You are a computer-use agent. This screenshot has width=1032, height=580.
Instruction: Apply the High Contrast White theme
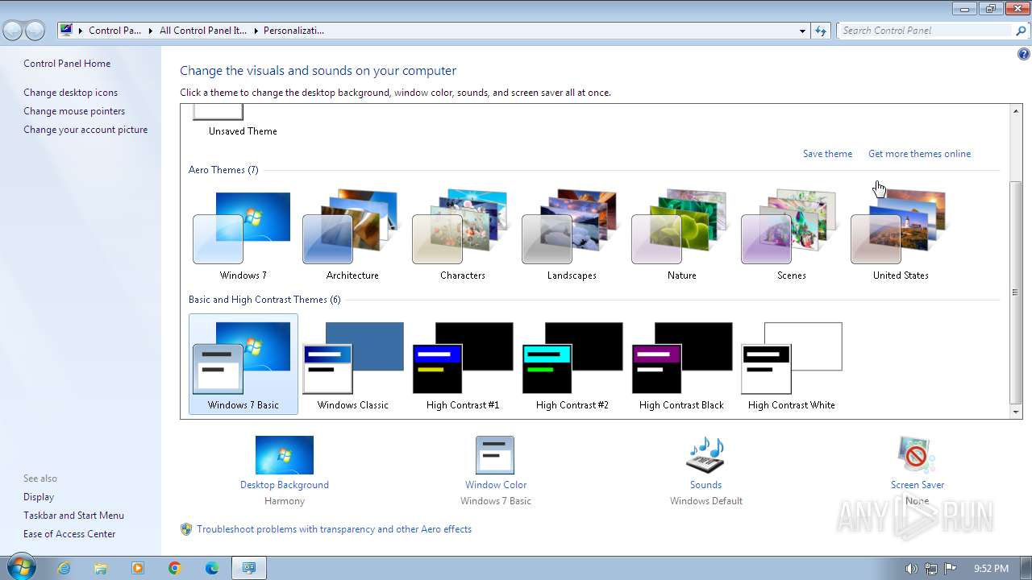pos(791,364)
